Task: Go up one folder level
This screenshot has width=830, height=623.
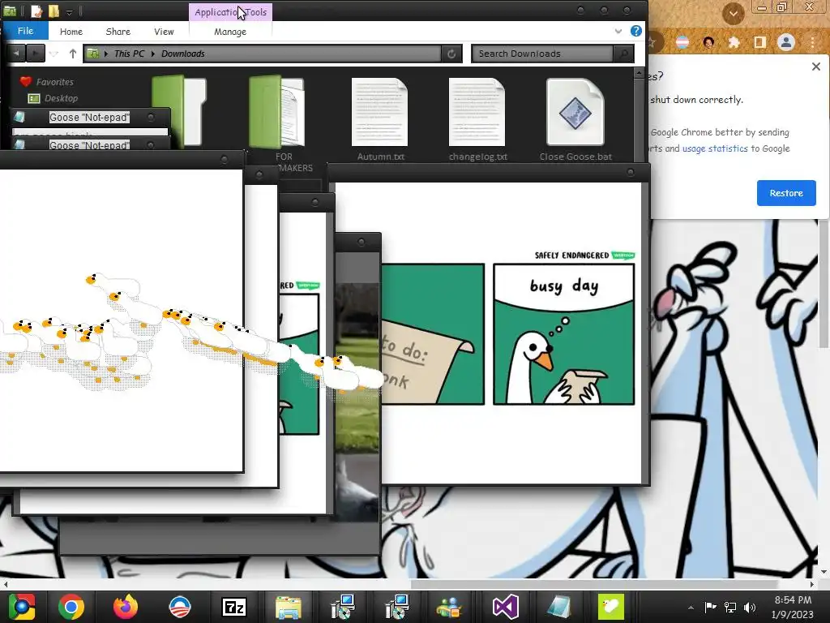Action: point(72,53)
